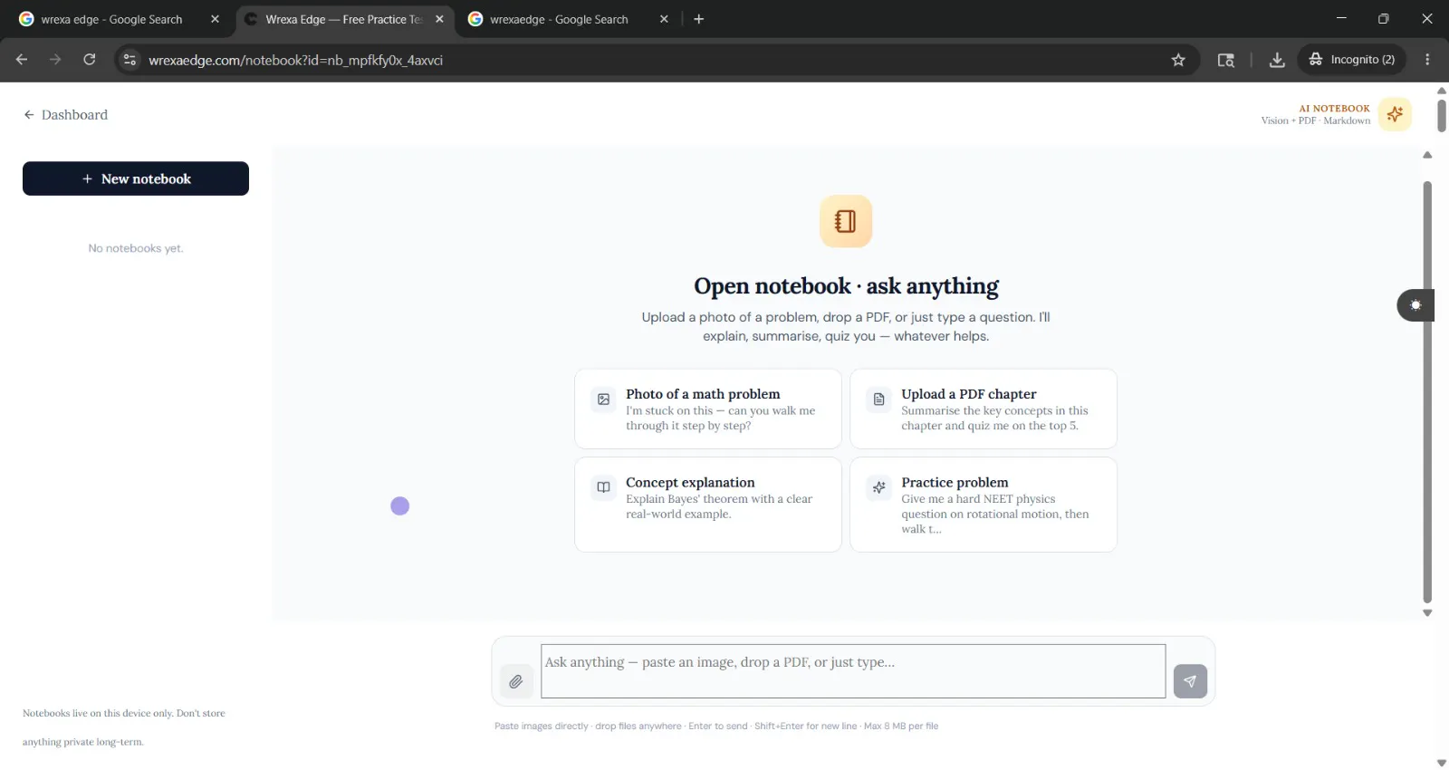Click the sparkle icon on Practice problem card
The image size is (1449, 770).
878,487
